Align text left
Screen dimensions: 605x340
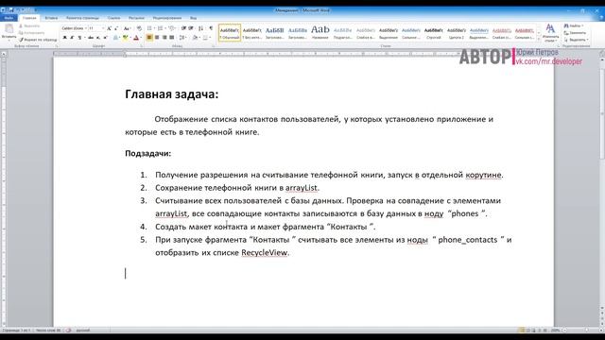click(149, 38)
